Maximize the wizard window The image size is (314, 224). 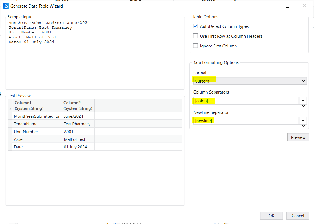coord(288,6)
